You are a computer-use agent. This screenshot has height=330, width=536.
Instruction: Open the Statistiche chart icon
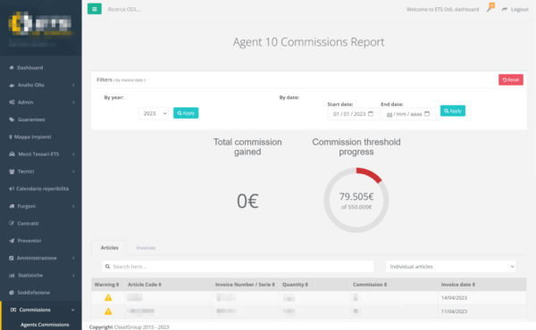click(x=12, y=275)
